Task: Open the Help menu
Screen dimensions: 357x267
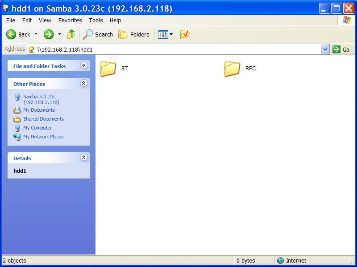Action: [x=115, y=20]
